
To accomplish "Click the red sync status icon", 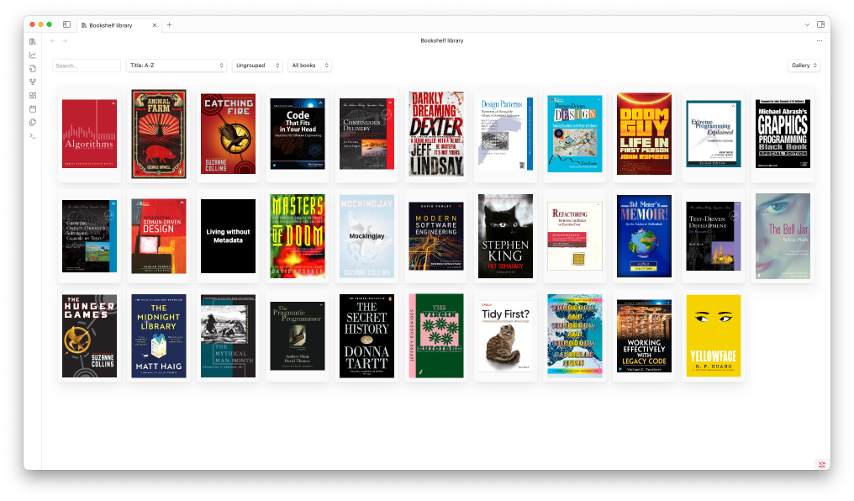I will tap(822, 465).
